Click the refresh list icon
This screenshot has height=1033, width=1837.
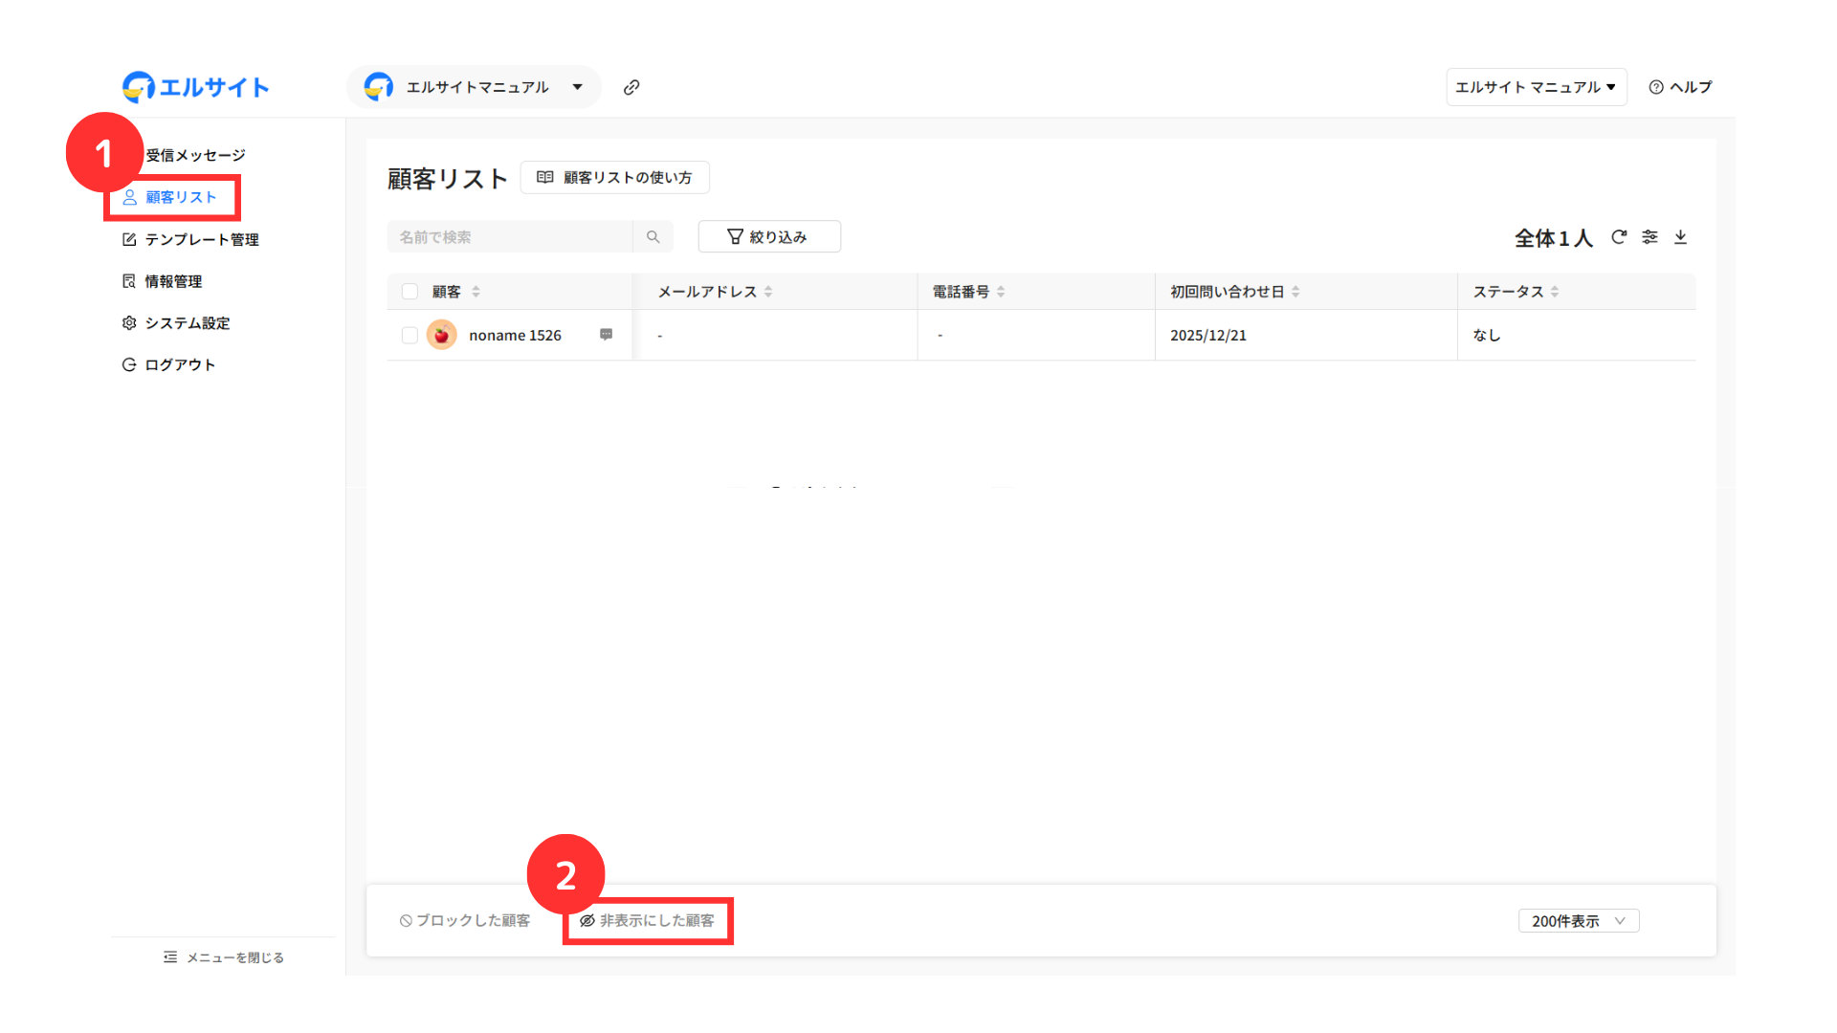(1619, 237)
